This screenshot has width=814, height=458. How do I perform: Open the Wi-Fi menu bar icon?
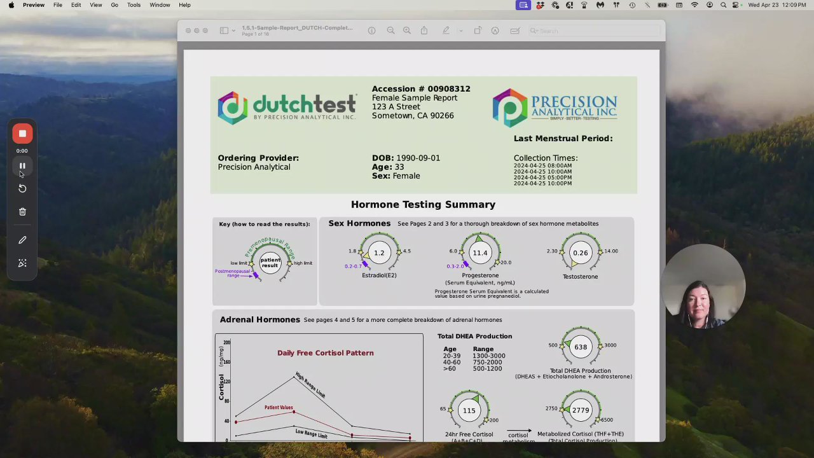tap(694, 5)
